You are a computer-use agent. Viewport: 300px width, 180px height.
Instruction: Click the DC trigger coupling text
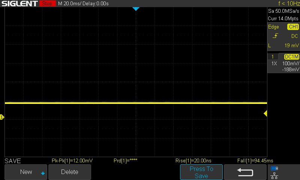click(295, 36)
